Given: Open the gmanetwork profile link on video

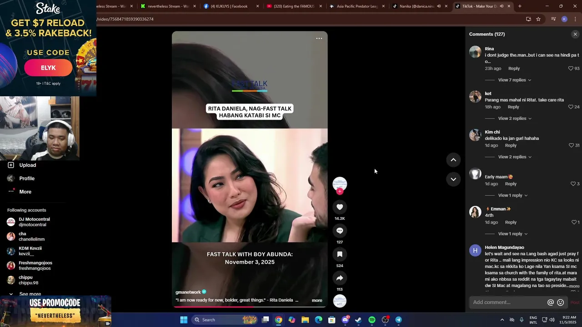Looking at the screenshot, I should click(188, 292).
